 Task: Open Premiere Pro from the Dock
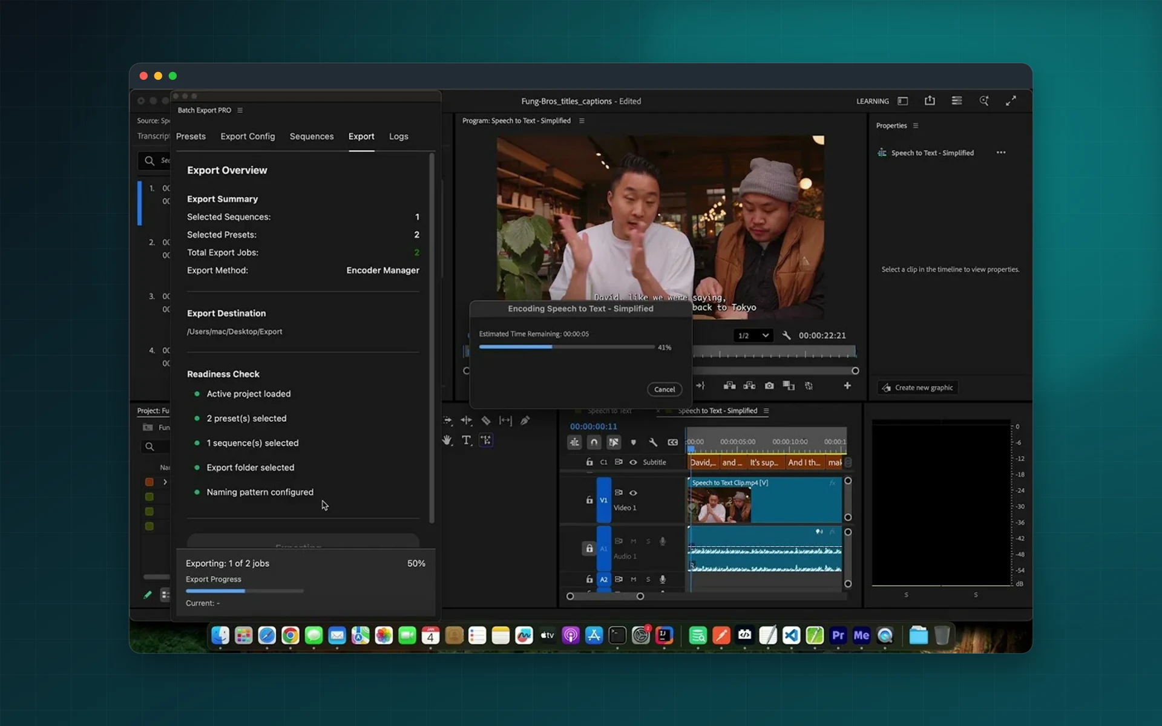(x=838, y=635)
